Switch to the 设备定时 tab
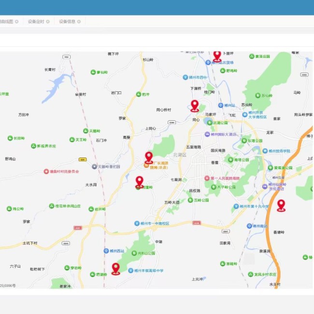Screen dimensions: 314x314 pyautogui.click(x=36, y=22)
